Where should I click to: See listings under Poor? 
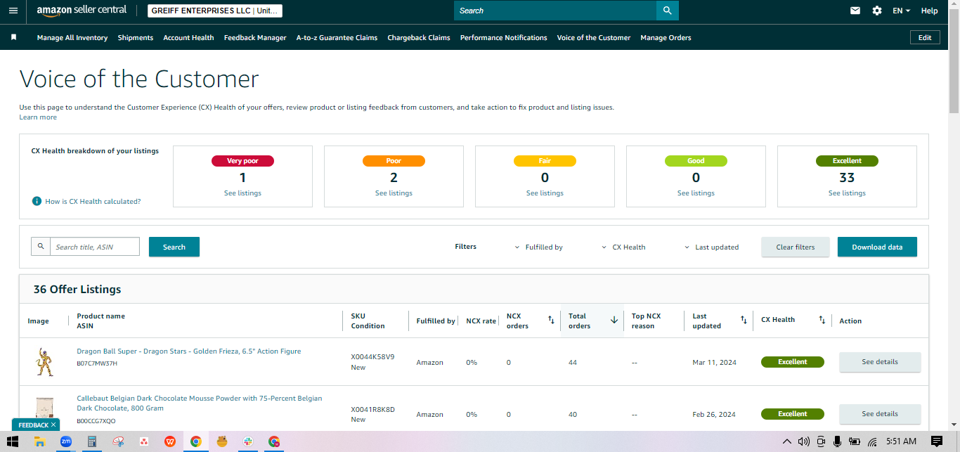coord(394,193)
